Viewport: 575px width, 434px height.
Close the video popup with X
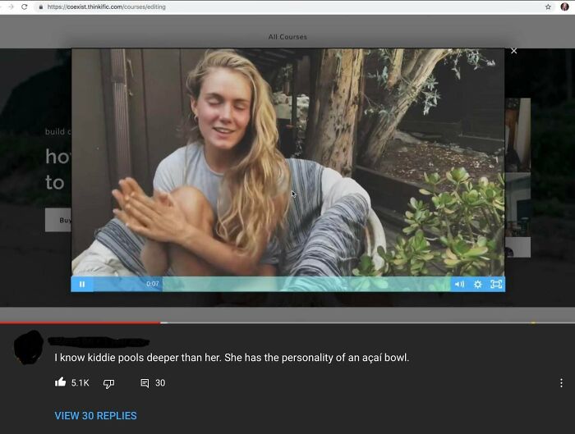(x=513, y=51)
